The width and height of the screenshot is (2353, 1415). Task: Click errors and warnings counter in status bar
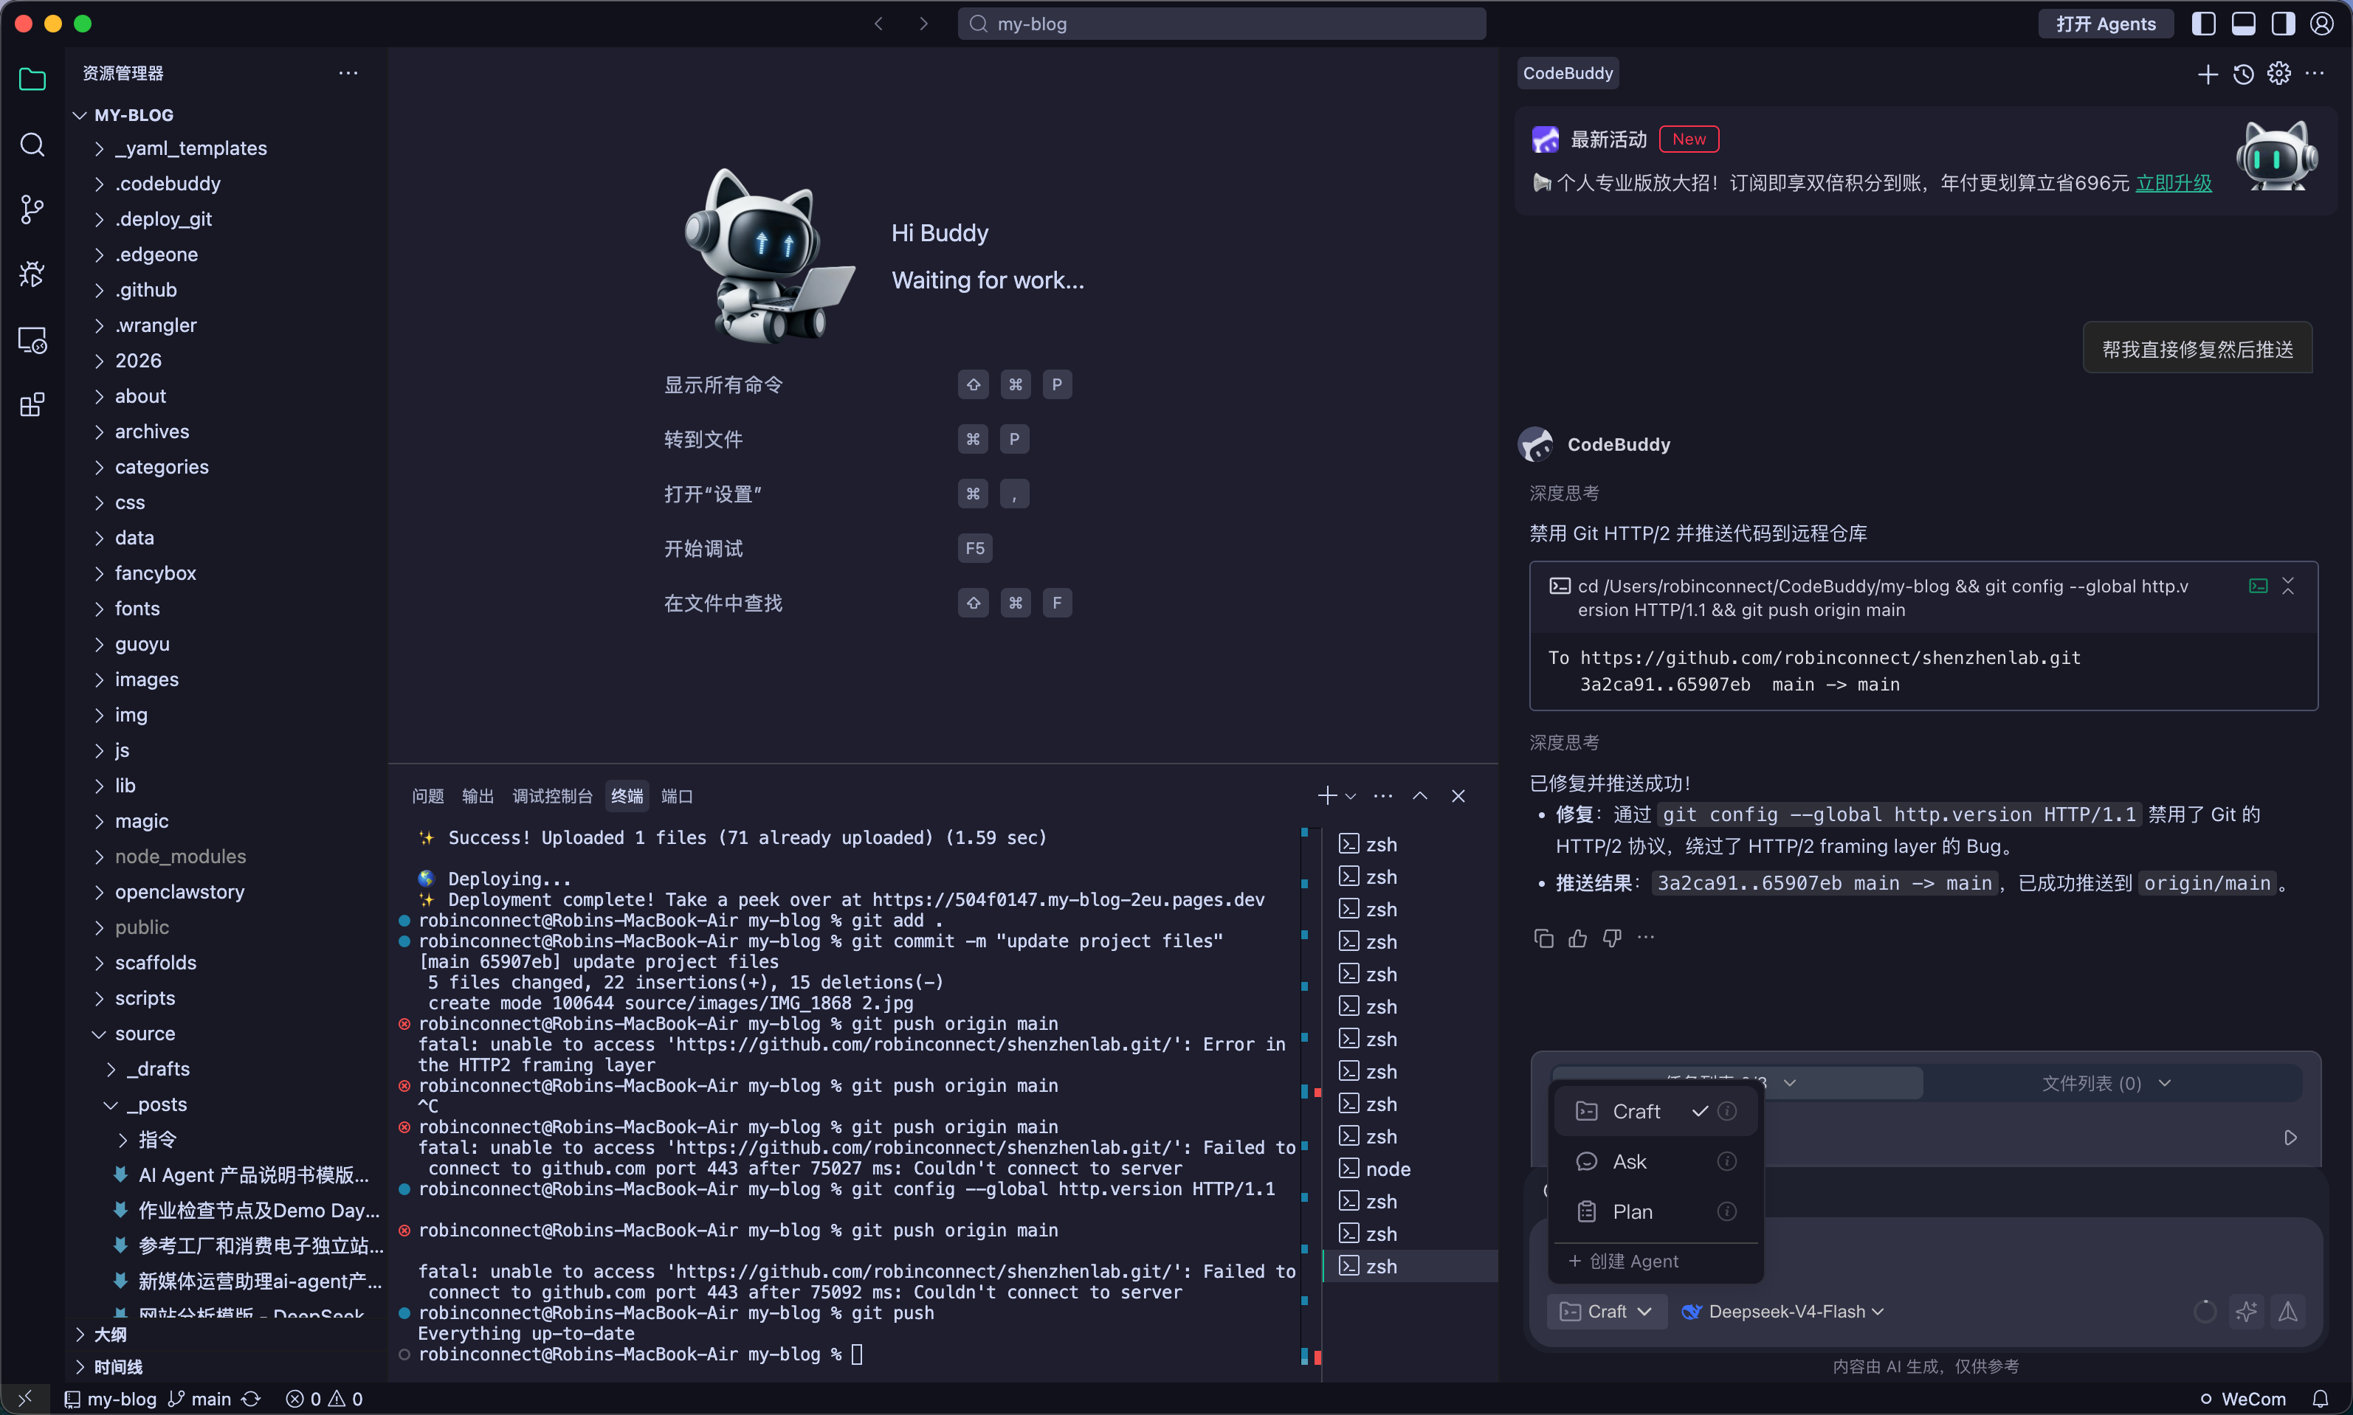pyautogui.click(x=324, y=1399)
